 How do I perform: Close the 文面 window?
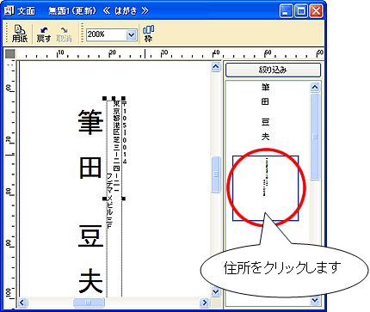317,11
